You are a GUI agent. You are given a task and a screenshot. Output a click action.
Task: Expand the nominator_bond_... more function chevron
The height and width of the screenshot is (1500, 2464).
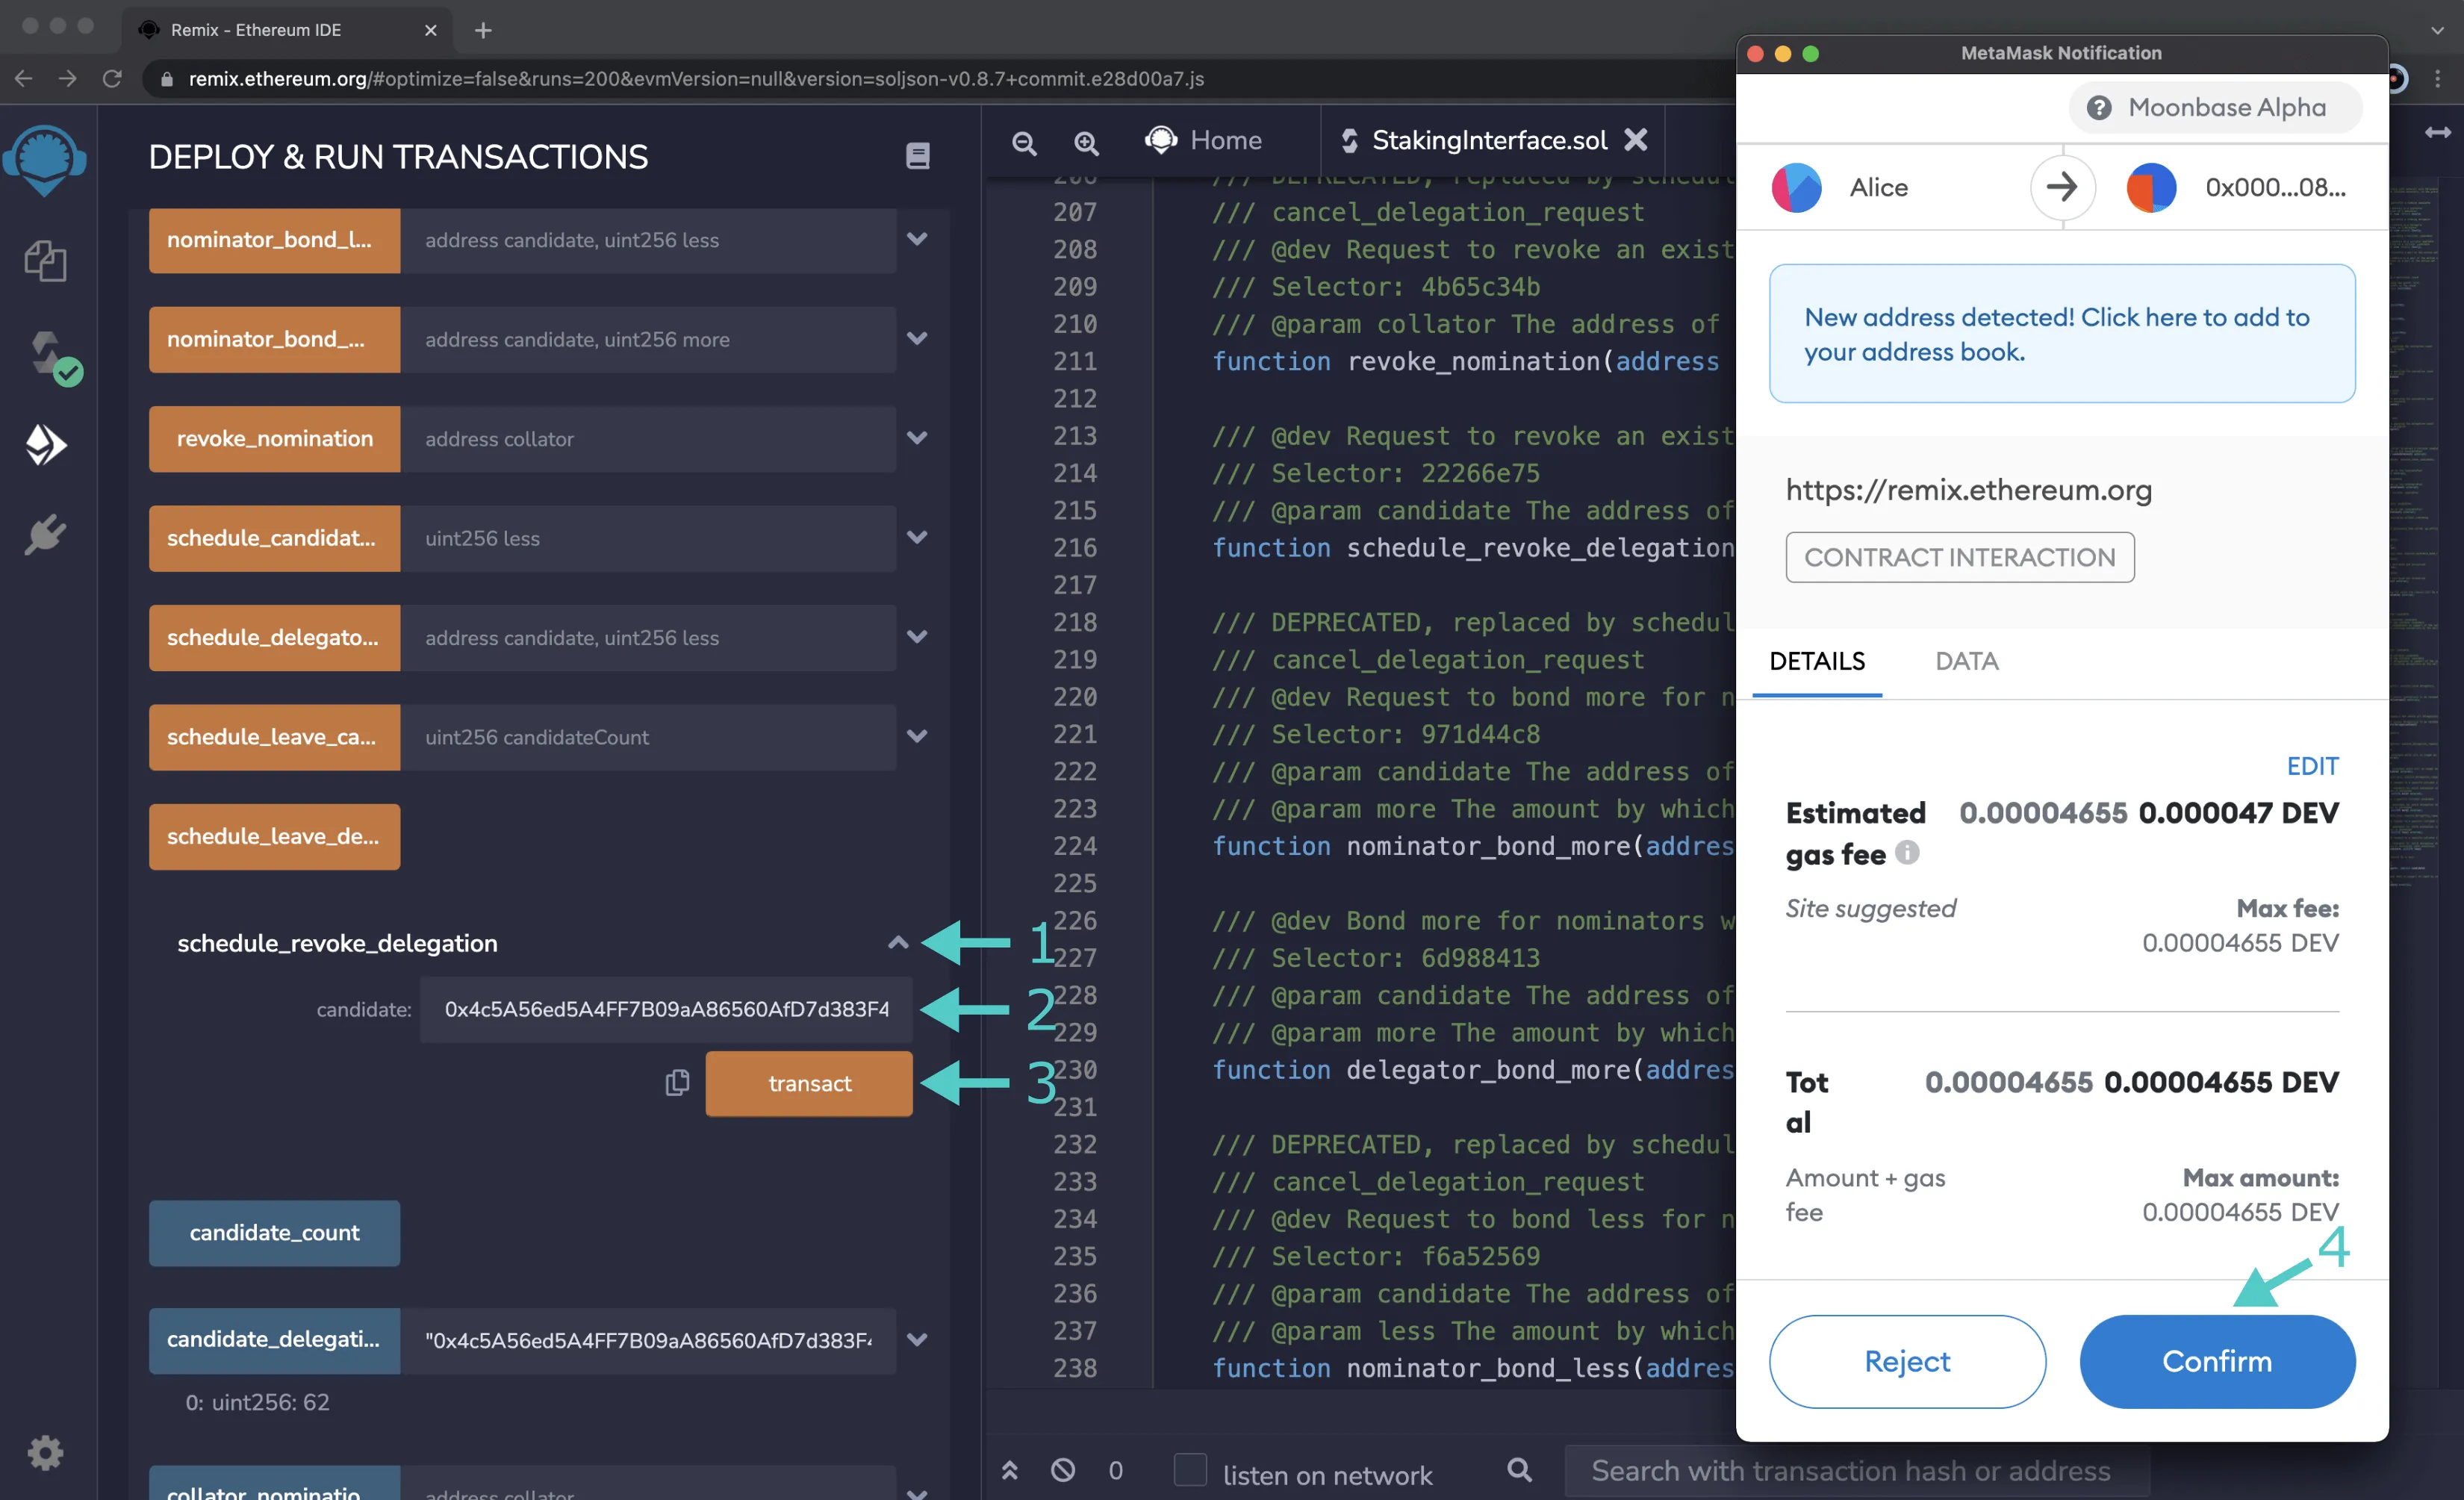point(917,338)
